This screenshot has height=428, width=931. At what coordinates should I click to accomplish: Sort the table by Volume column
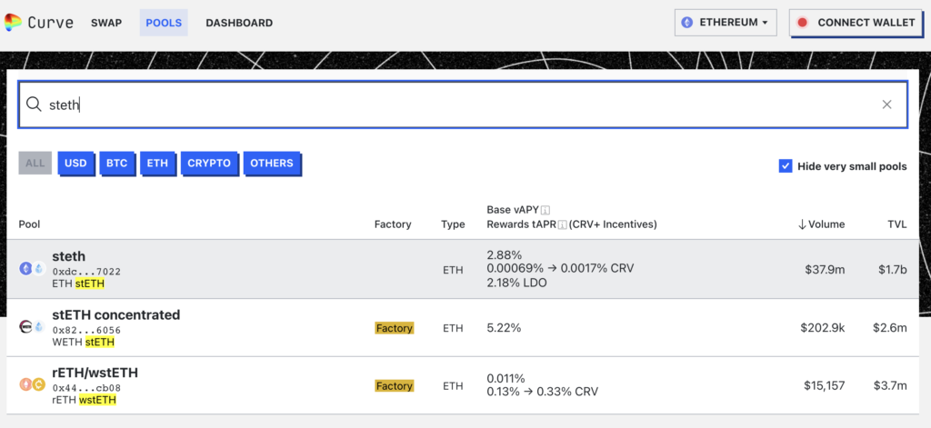click(821, 224)
